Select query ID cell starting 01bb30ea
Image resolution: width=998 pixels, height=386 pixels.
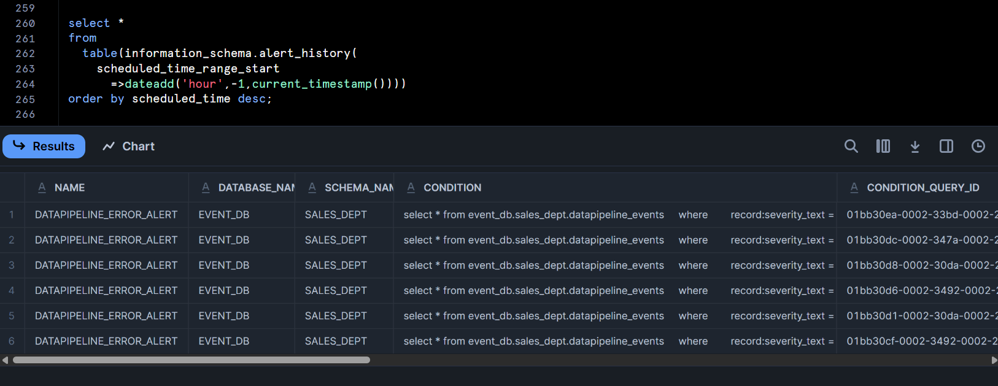pyautogui.click(x=918, y=215)
